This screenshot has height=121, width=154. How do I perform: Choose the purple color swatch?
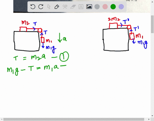click(121, 7)
